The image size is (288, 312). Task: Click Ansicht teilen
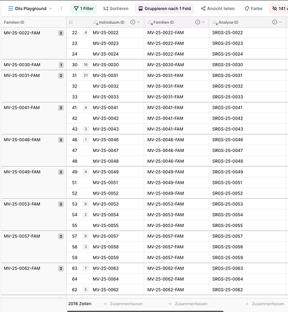(x=217, y=9)
